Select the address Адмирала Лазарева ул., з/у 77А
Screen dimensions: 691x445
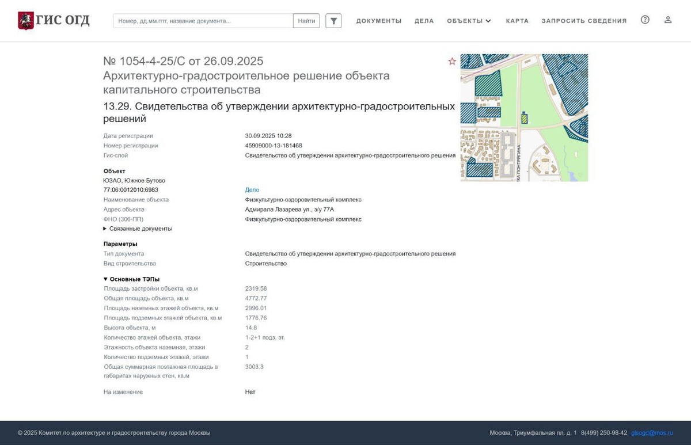(290, 210)
